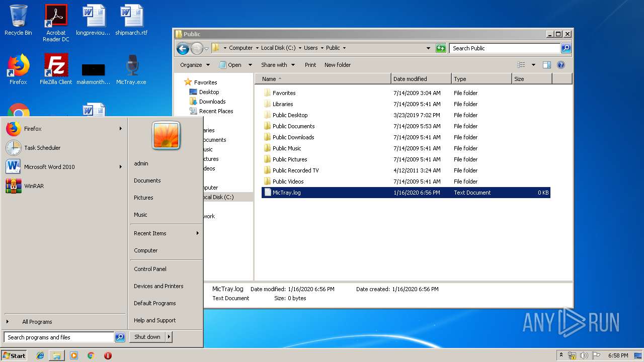The width and height of the screenshot is (644, 362).
Task: Sort by Date modified column header
Action: 421,79
